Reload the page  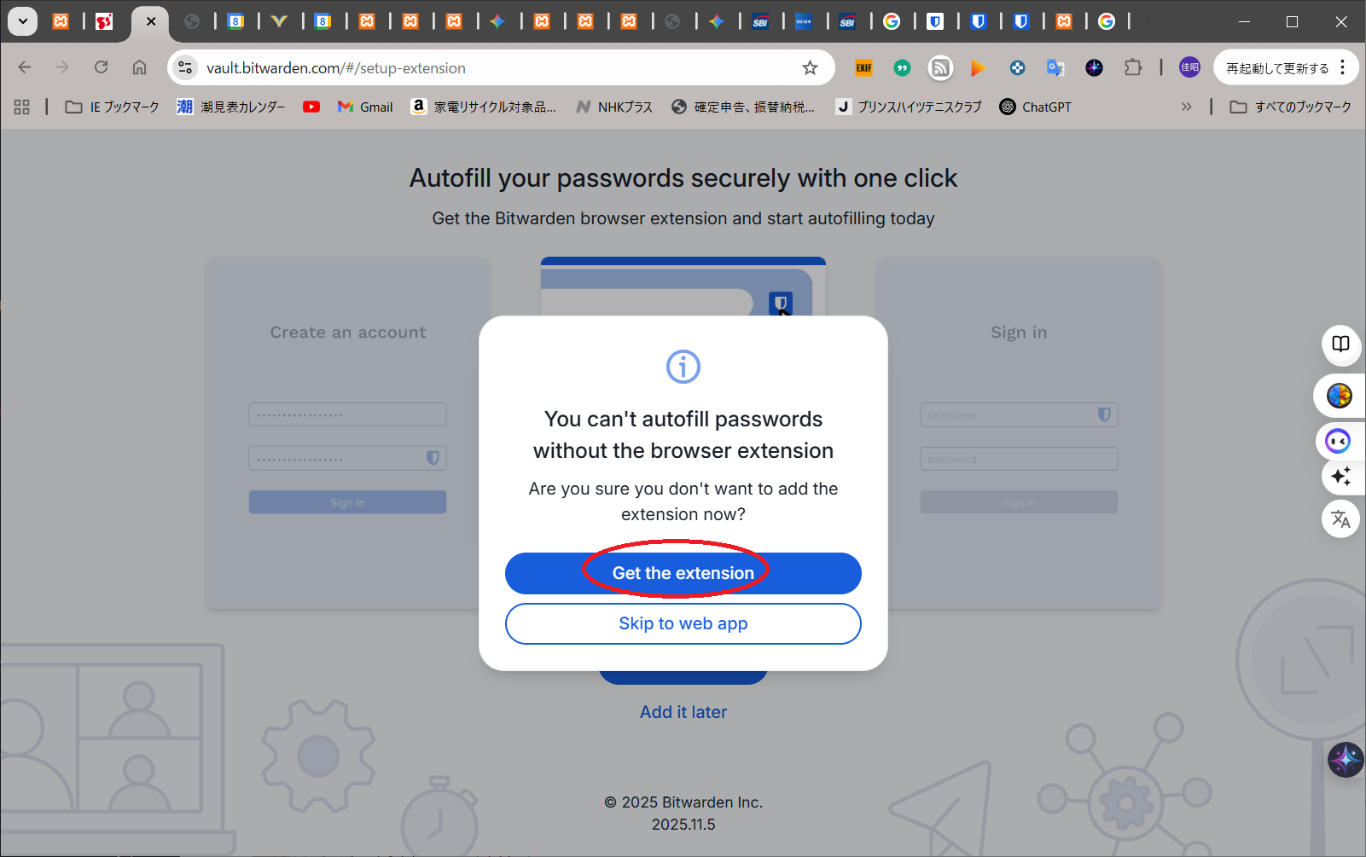[102, 67]
